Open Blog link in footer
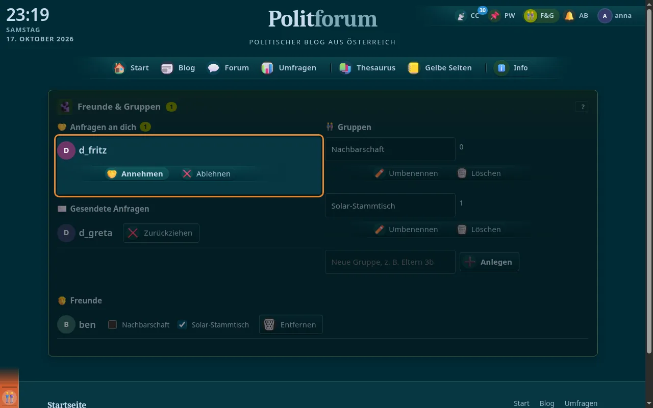The image size is (653, 408). click(547, 403)
